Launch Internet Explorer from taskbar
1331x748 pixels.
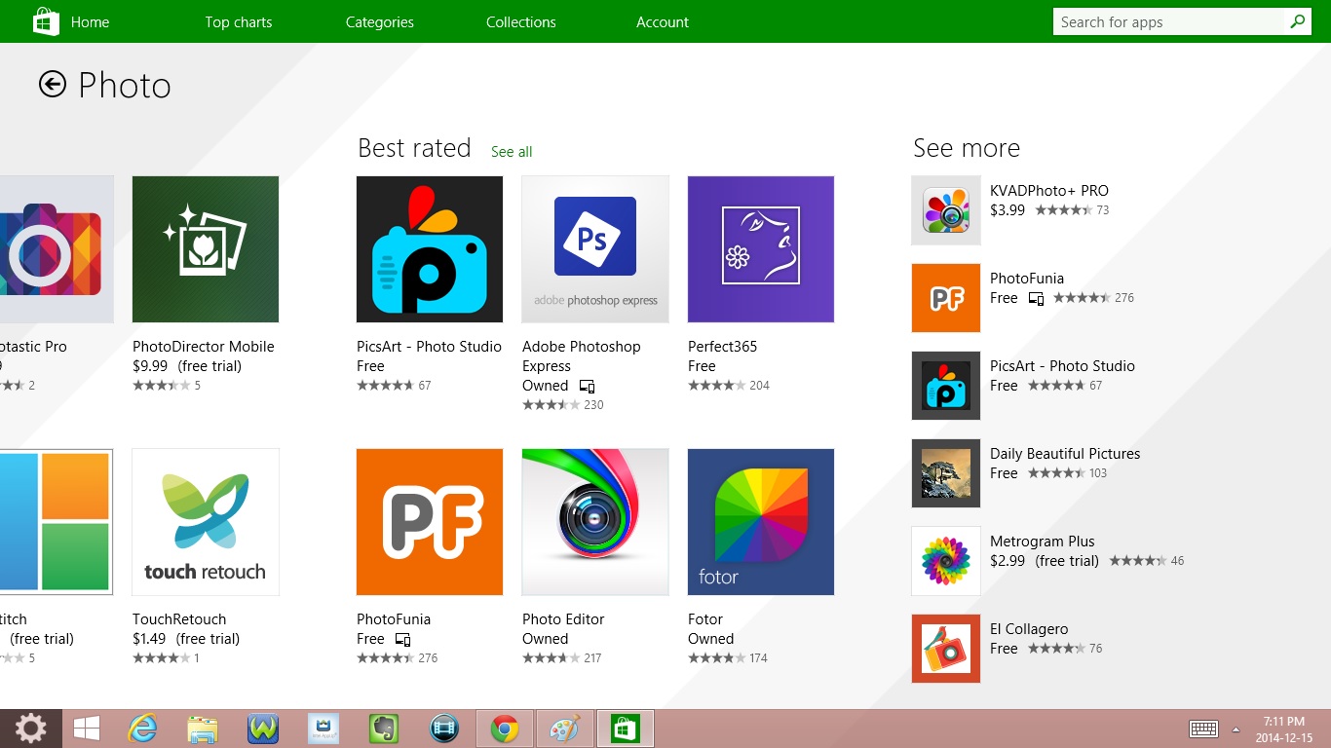143,729
